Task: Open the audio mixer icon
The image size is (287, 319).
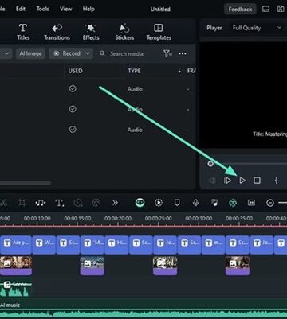Action: tap(214, 203)
